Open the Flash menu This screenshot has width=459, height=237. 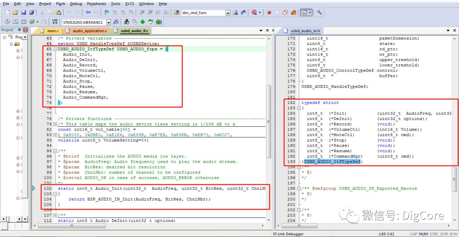61,4
